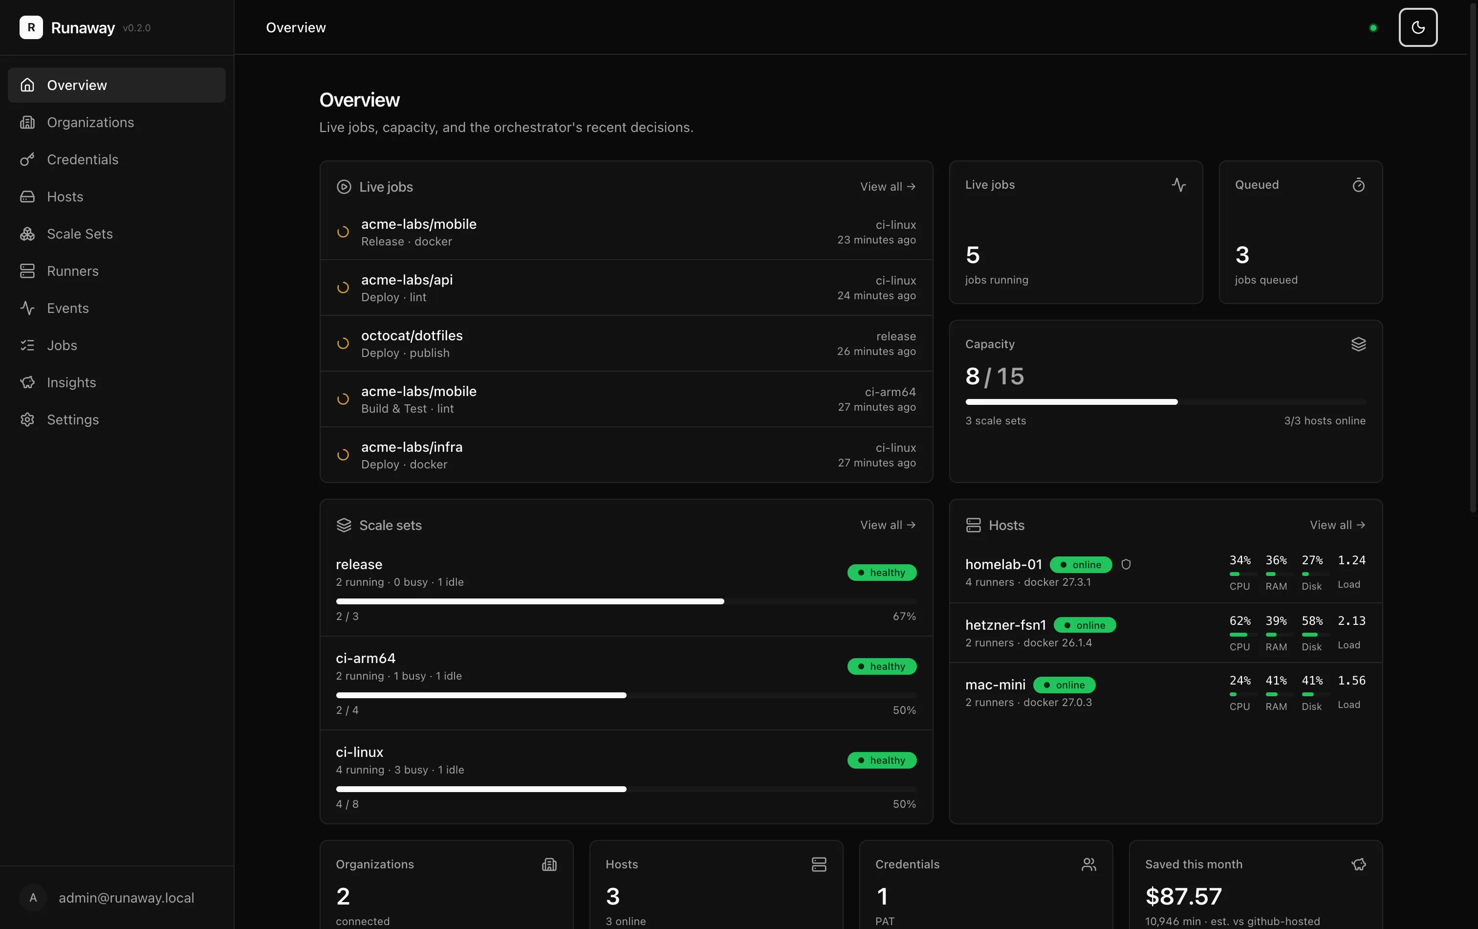Click users icon on Credentials card

coord(1089,864)
